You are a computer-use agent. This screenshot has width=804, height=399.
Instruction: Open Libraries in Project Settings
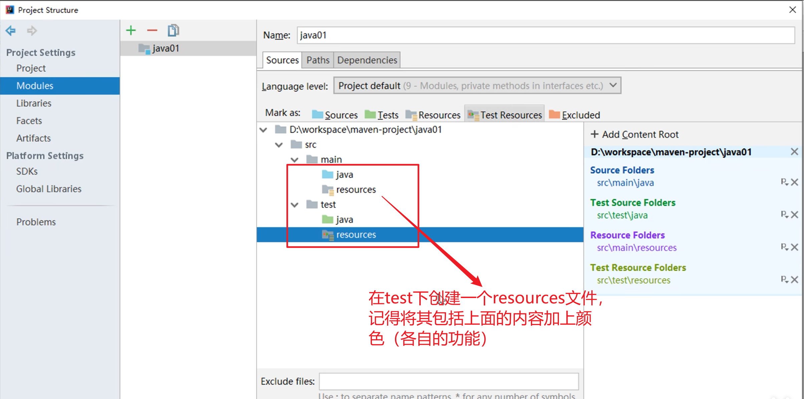click(34, 103)
